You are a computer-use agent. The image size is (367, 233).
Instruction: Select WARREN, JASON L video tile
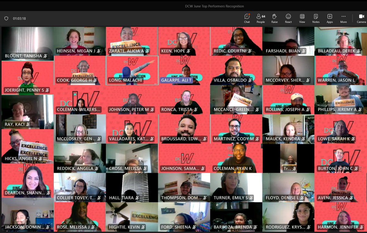pyautogui.click(x=340, y=70)
